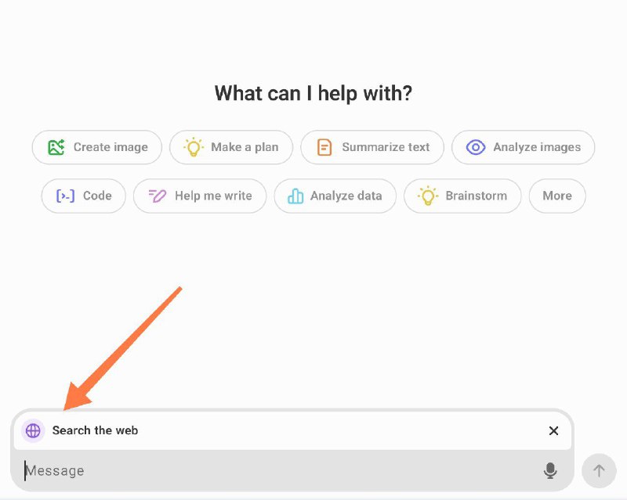Click the Brainstorm lightbulb icon

coord(427,196)
